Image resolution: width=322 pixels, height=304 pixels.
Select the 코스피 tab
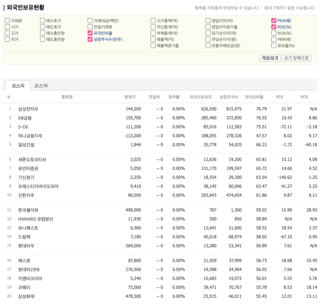[18, 86]
